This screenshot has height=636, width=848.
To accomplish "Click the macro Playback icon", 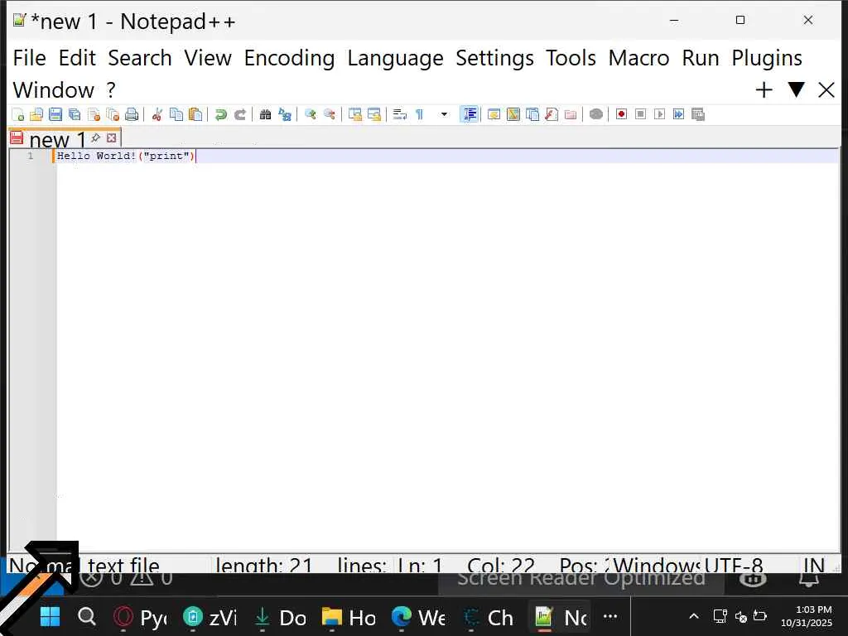I will pyautogui.click(x=659, y=114).
